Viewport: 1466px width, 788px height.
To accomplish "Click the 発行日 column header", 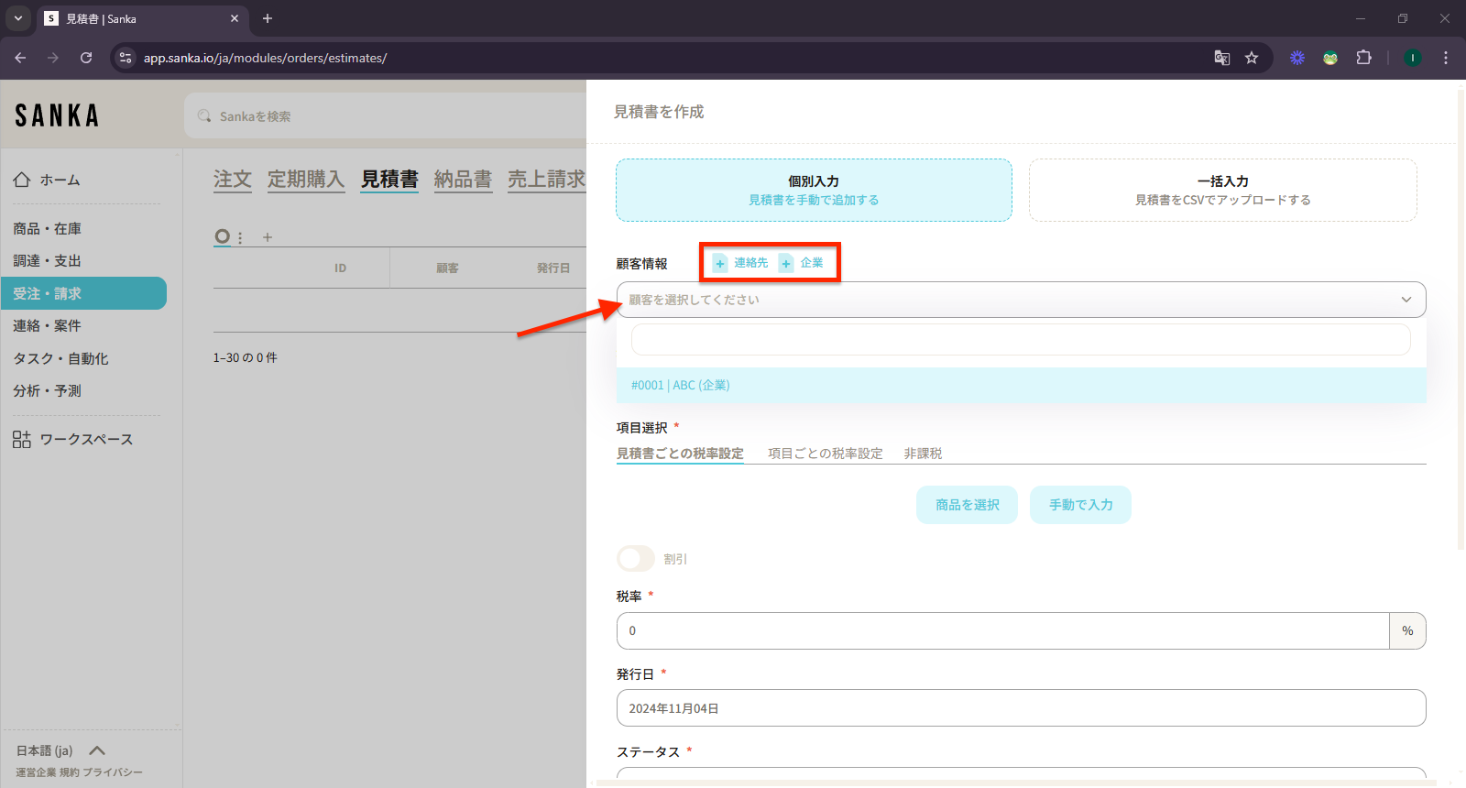I will (x=553, y=268).
